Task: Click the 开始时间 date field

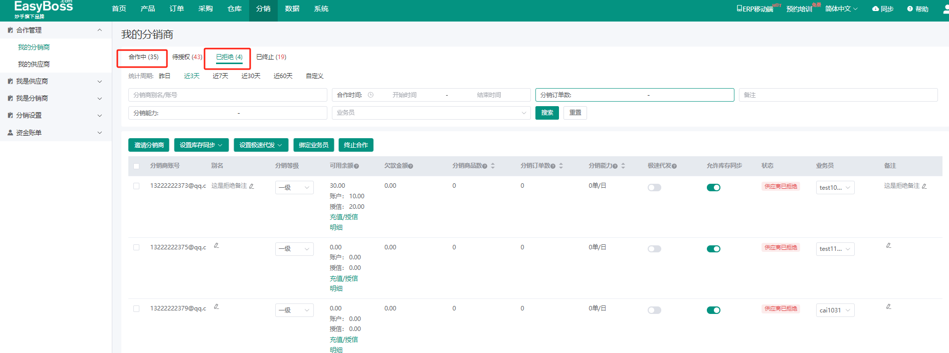Action: [x=405, y=95]
